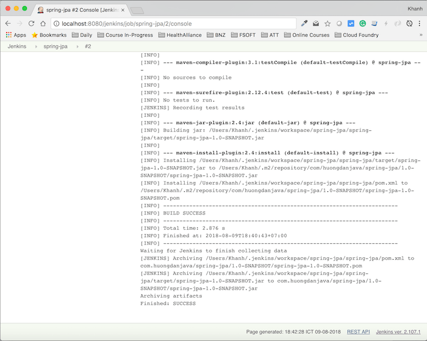
Task: Open the Cloud Foundry bookmarks folder
Action: point(357,35)
